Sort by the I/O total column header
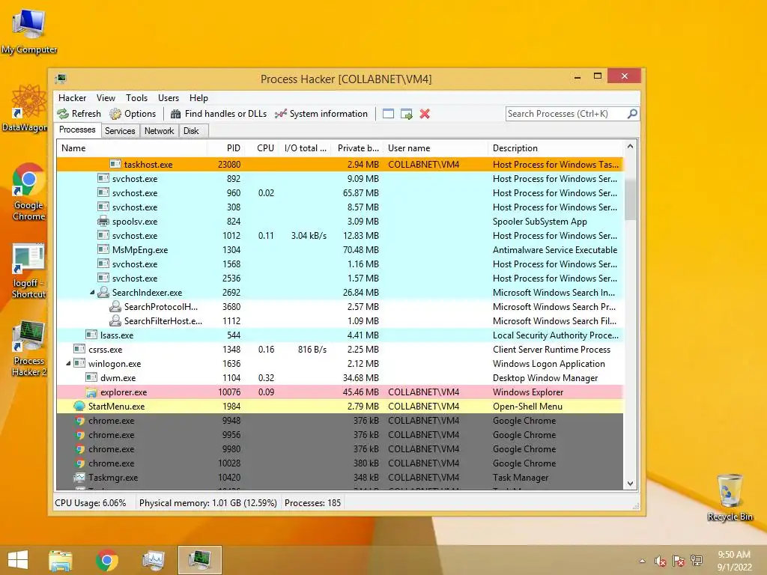767x575 pixels. (306, 148)
